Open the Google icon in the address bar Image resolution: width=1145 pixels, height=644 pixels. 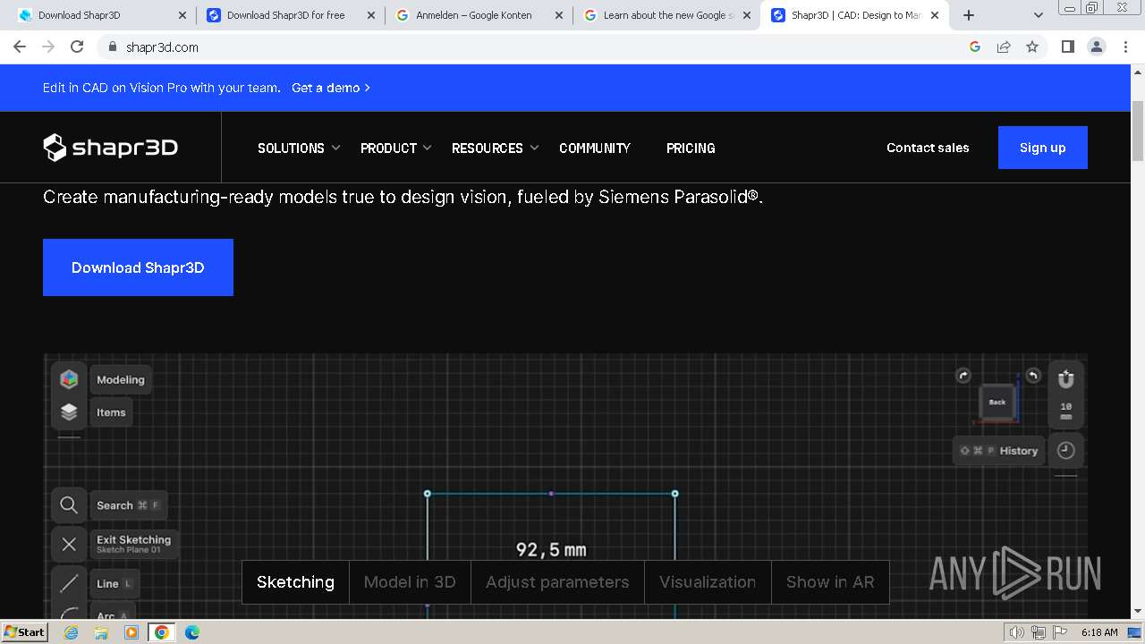tap(975, 47)
